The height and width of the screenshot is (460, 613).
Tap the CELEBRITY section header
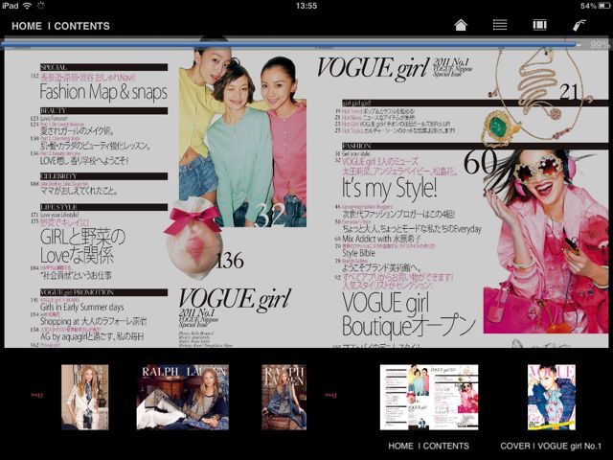[103, 176]
